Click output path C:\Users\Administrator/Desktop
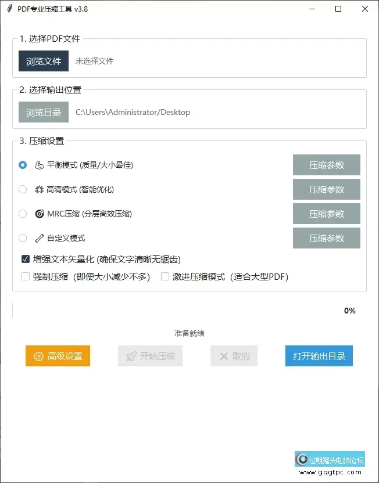Viewport: 379px width, 483px height. (133, 112)
